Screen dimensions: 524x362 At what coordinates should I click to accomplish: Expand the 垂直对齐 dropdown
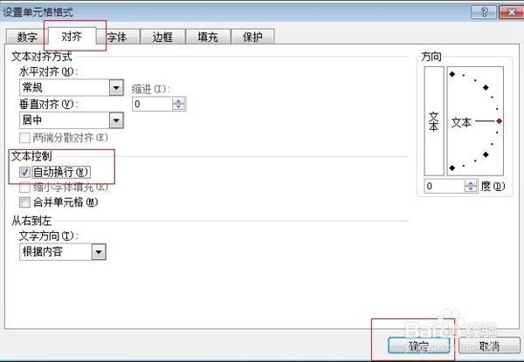[x=116, y=120]
